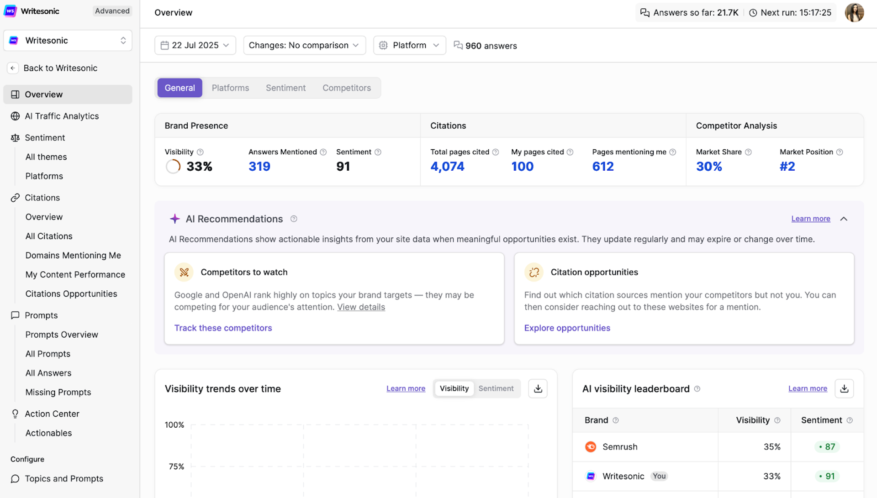Screen dimensions: 877x498
Task: Click the Topics and Prompts chat icon
Action: point(15,478)
